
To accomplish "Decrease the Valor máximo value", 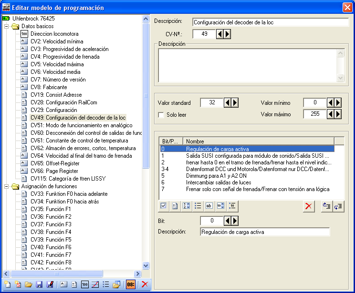I will tap(330, 114).
